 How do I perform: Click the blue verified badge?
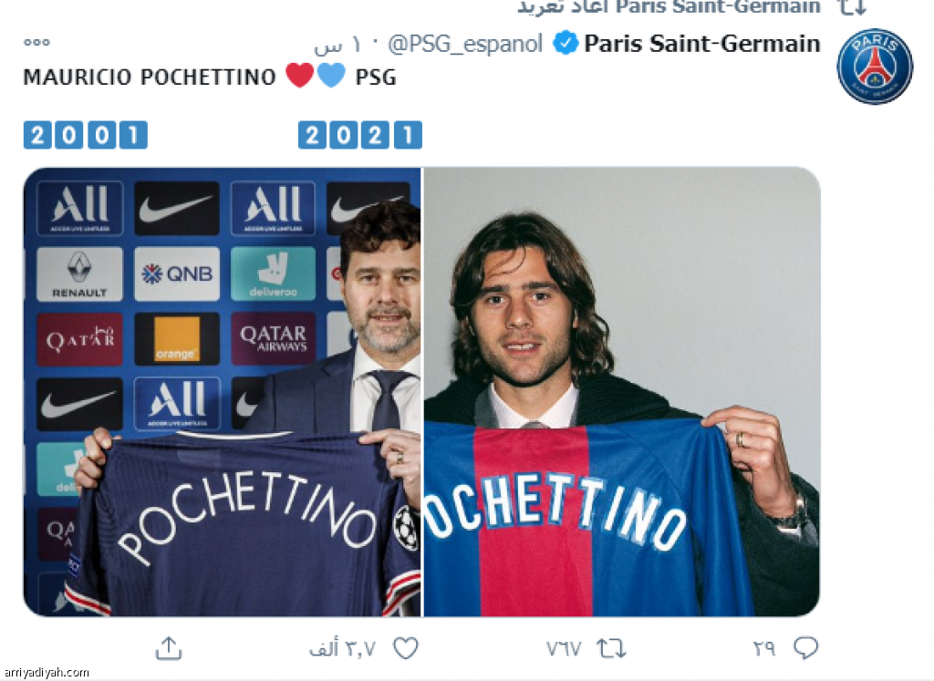566,43
